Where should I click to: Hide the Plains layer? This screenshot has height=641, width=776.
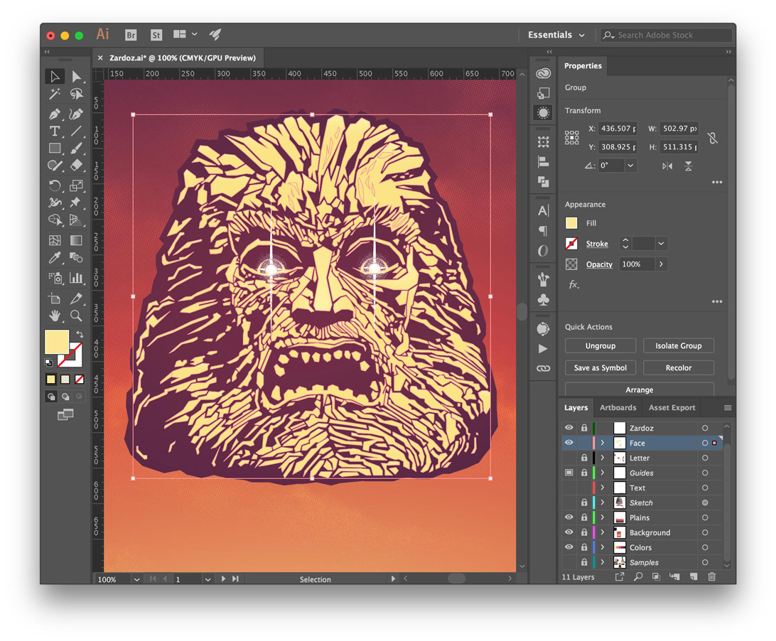click(569, 517)
